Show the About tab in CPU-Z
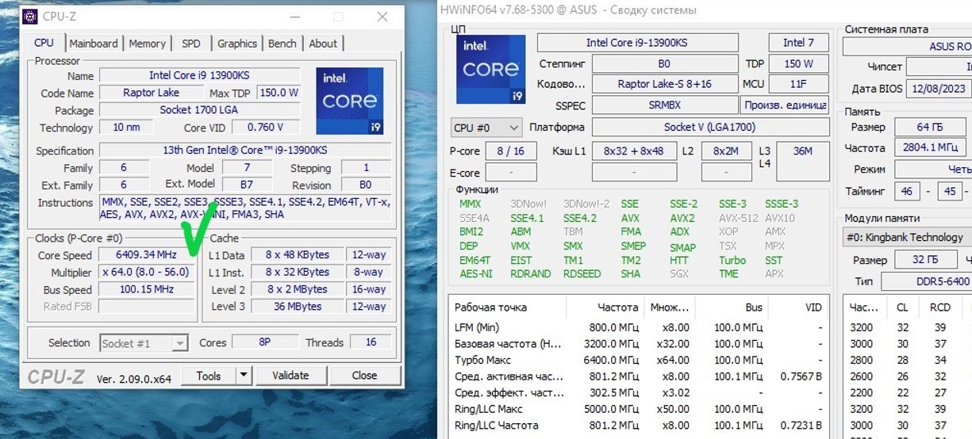Viewport: 972px width, 439px height. pyautogui.click(x=323, y=44)
